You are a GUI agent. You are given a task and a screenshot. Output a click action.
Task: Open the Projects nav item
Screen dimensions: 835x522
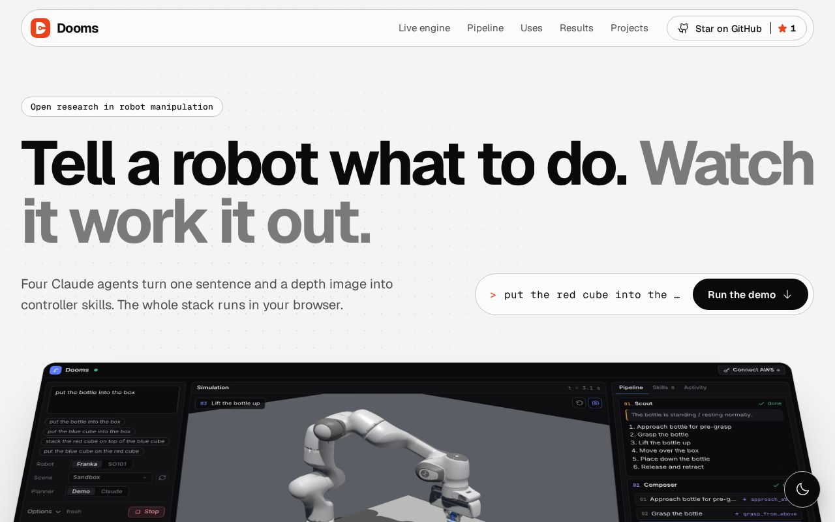630,28
